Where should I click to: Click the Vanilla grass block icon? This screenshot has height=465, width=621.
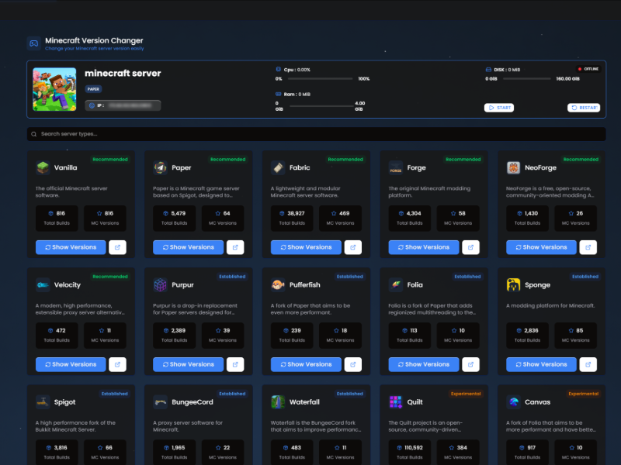pos(43,167)
